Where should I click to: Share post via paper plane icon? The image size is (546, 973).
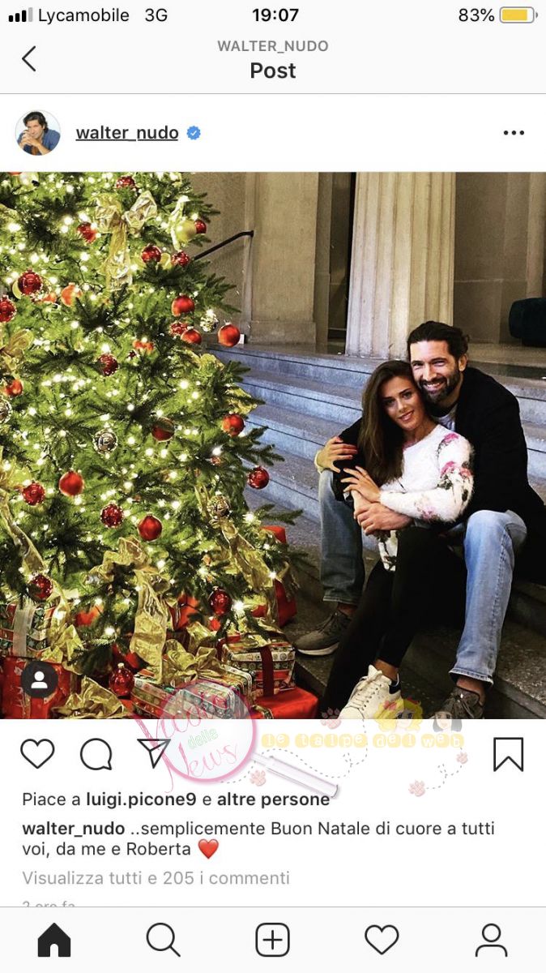tap(153, 754)
